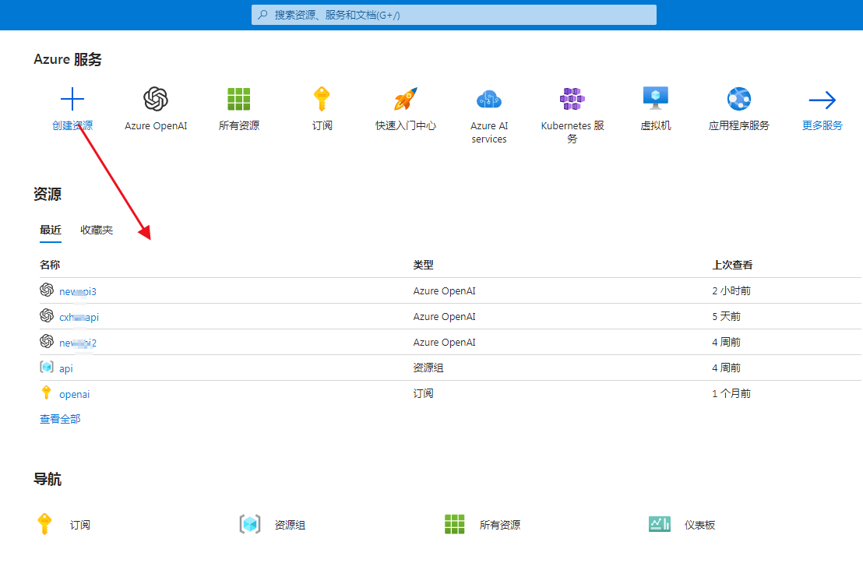This screenshot has width=863, height=570.
Task: Click the 订阅 type cell in the openai row
Action: tap(423, 393)
